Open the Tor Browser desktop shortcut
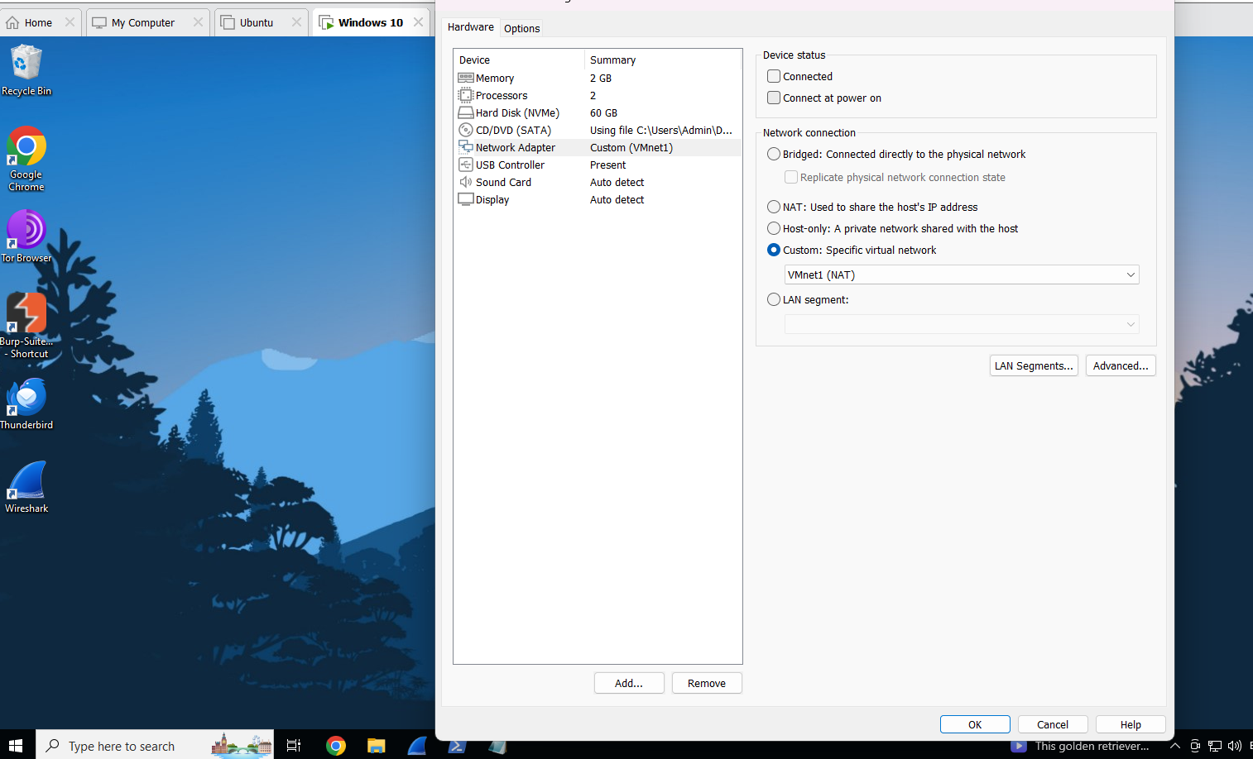 point(26,236)
